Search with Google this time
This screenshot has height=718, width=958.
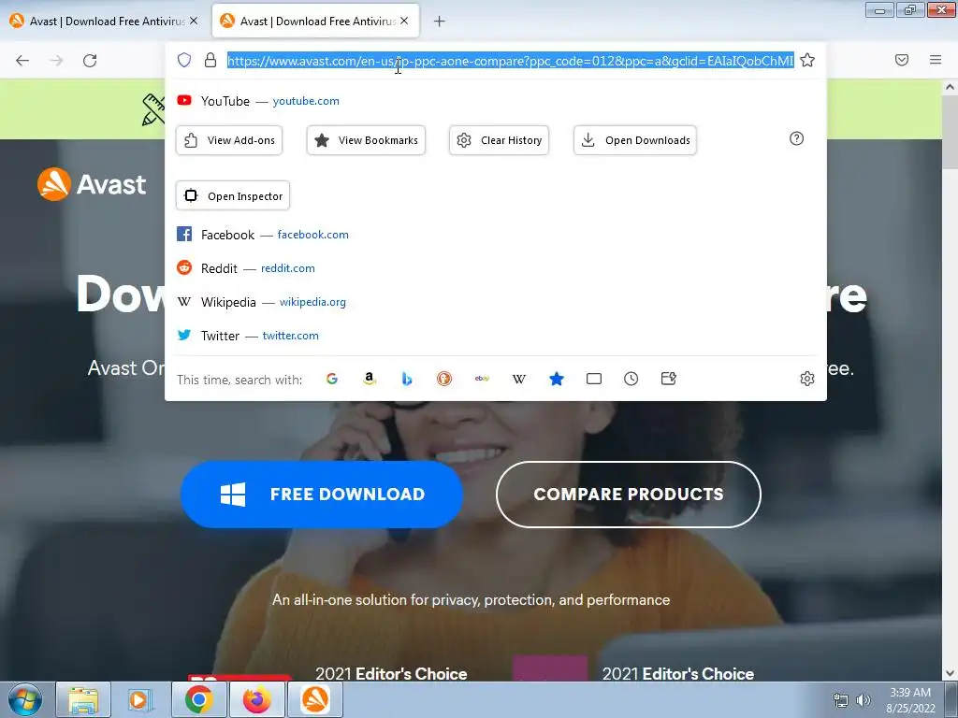click(x=332, y=380)
